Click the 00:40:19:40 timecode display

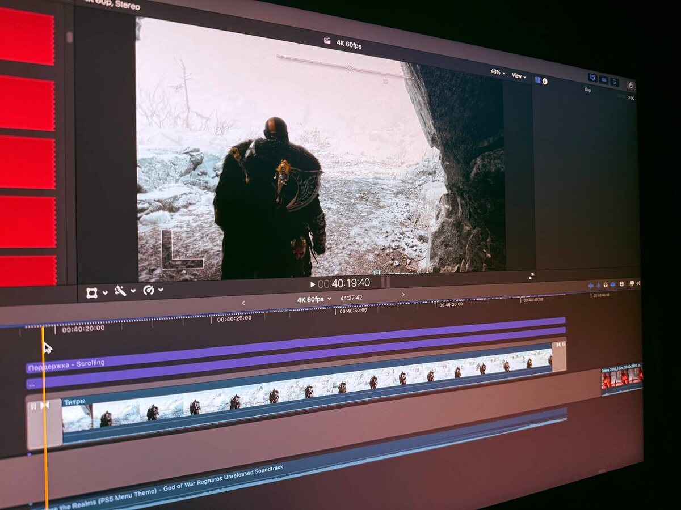coord(344,283)
